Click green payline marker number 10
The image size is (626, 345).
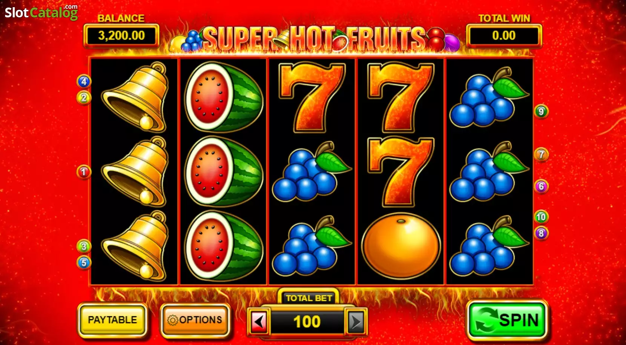point(541,217)
